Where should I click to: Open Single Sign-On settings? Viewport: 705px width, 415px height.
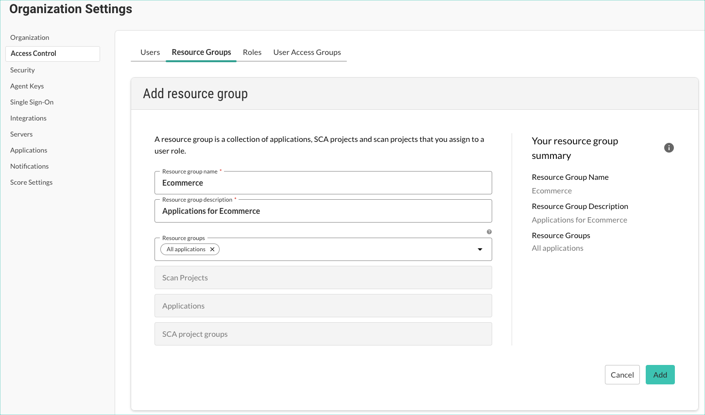pos(32,102)
